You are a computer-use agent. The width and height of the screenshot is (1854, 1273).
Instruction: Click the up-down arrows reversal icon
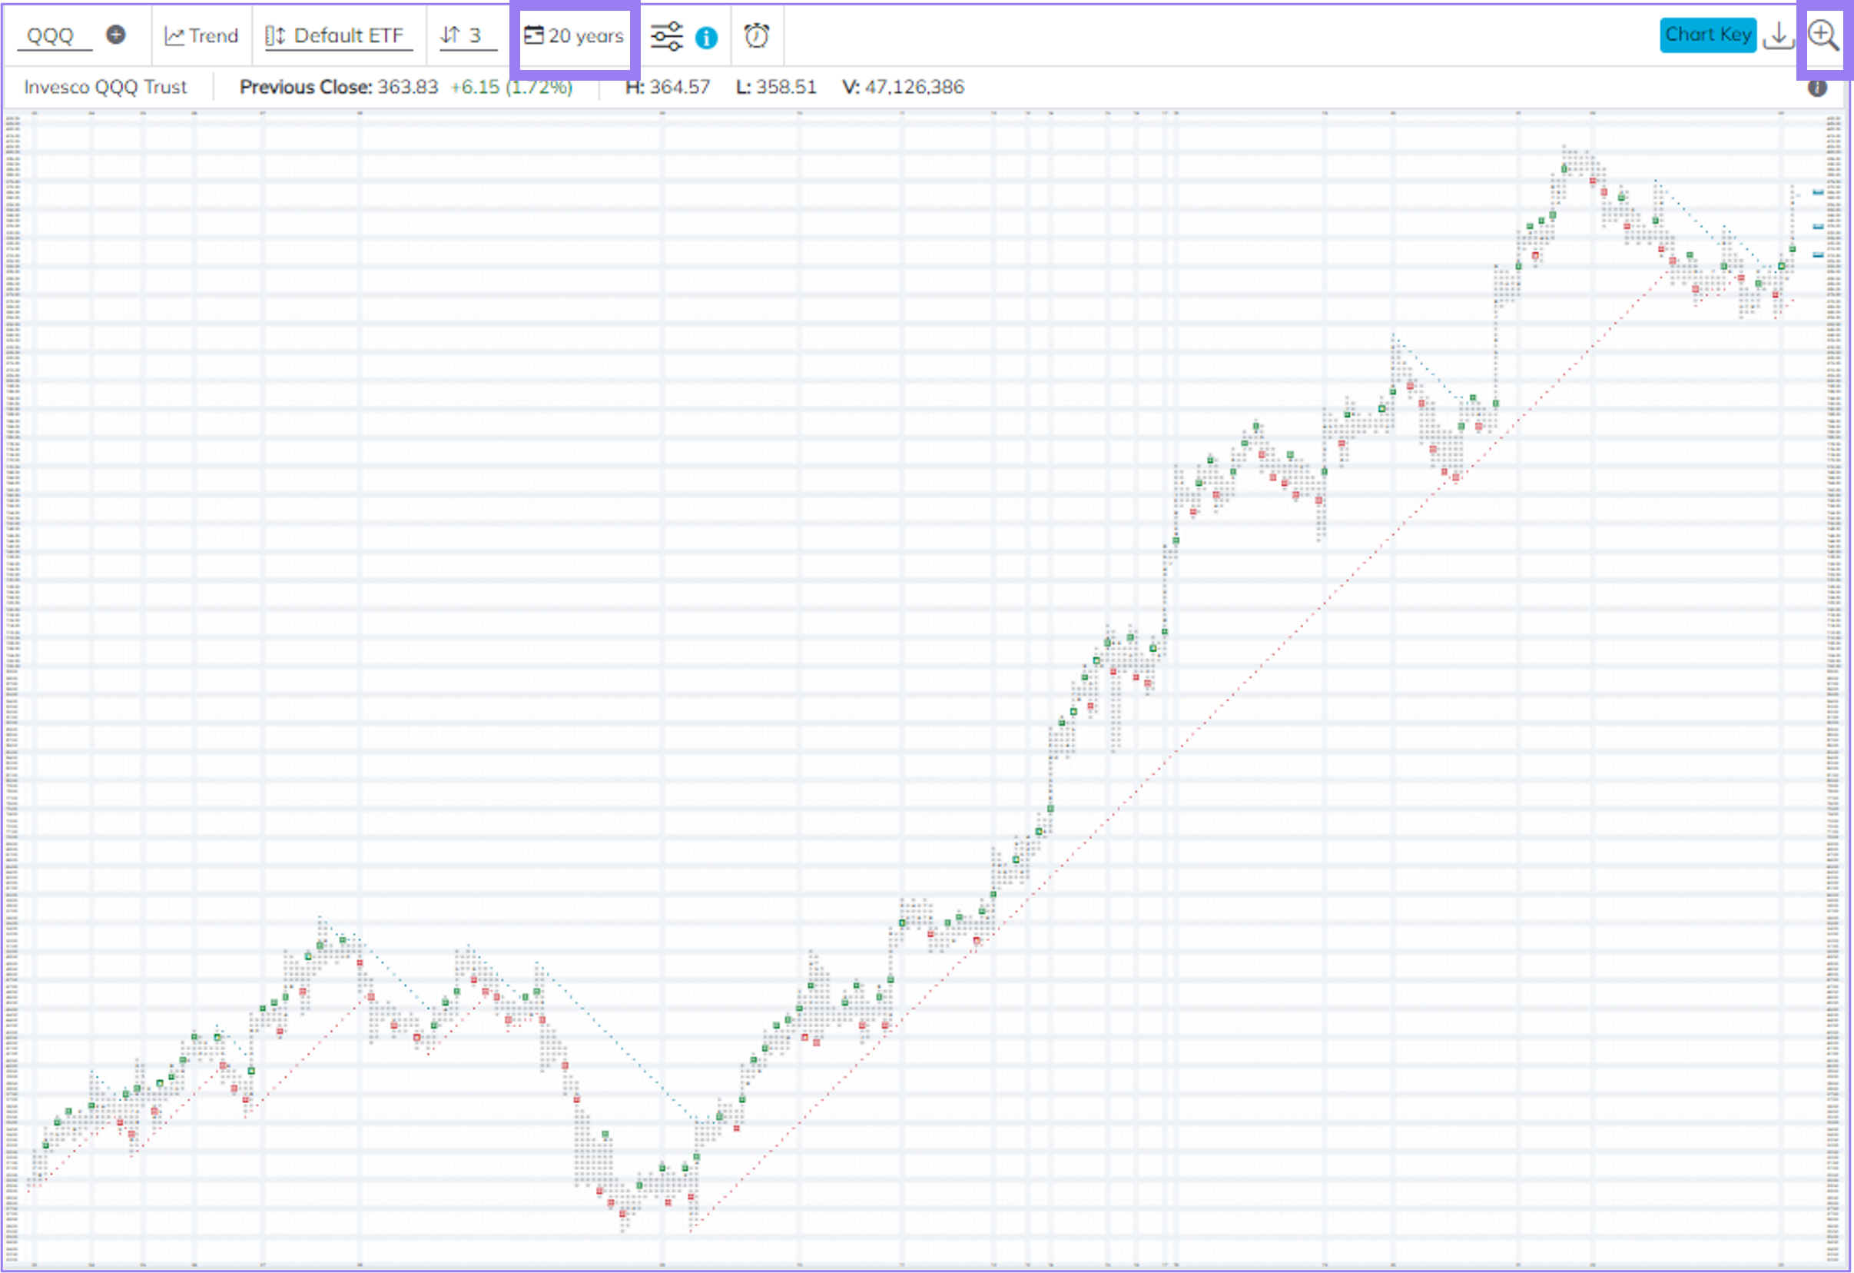pos(450,35)
